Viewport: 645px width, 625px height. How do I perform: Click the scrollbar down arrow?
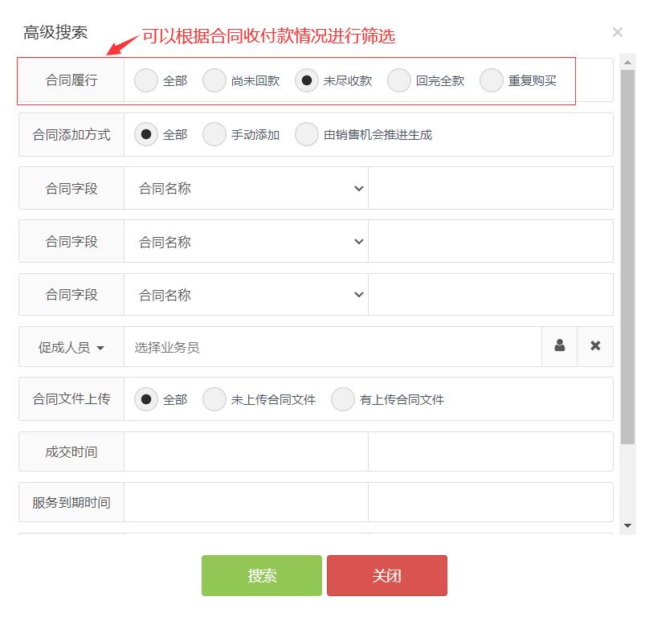628,525
